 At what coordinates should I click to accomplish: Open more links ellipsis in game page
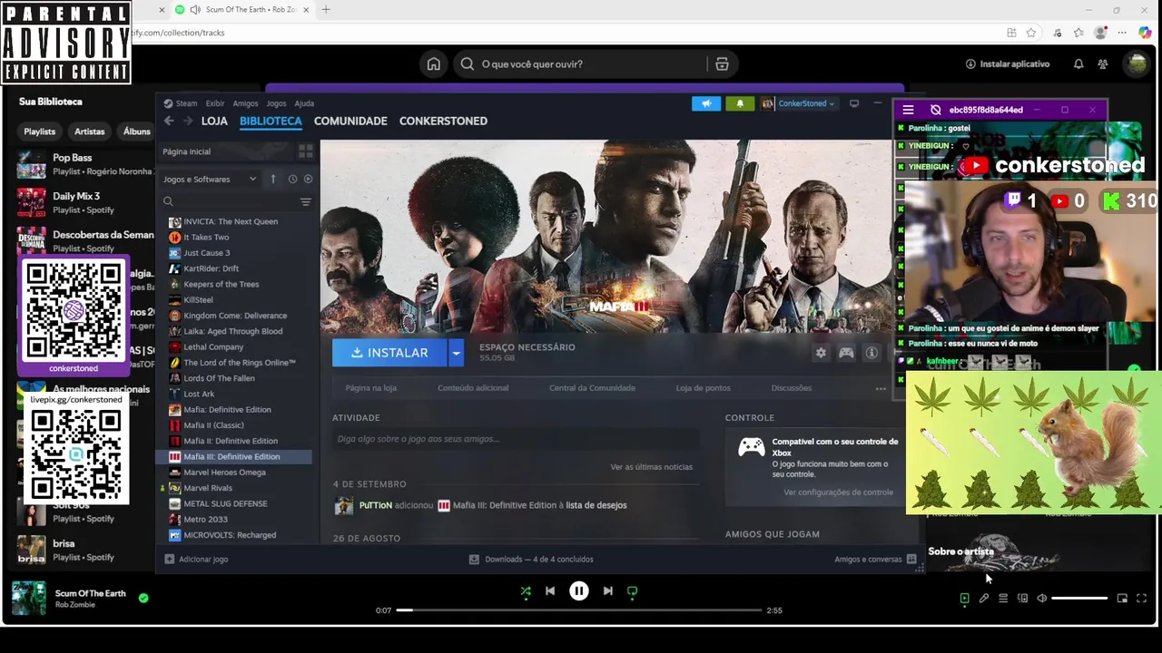pyautogui.click(x=881, y=388)
